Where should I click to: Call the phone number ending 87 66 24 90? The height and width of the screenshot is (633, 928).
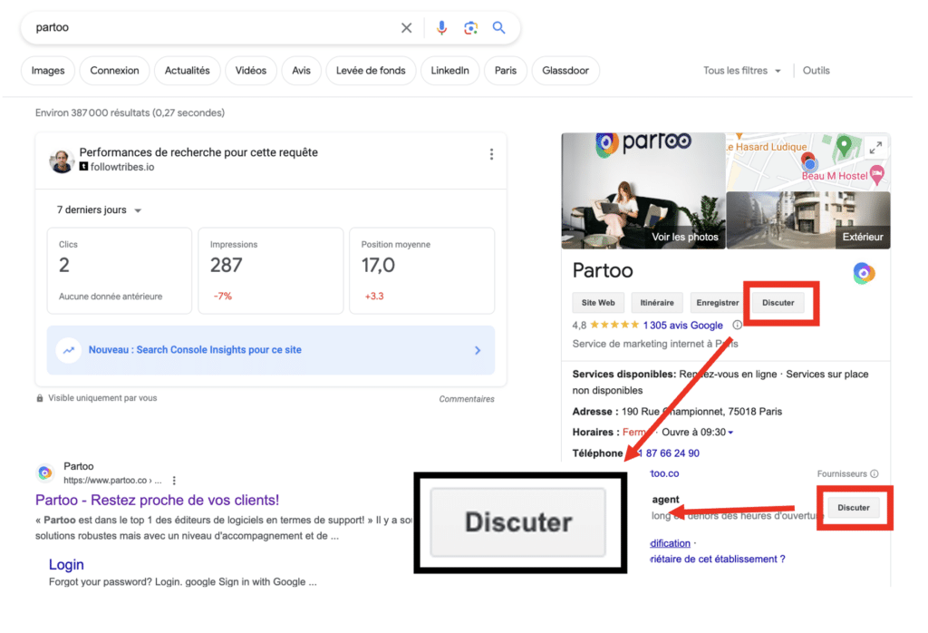[668, 453]
